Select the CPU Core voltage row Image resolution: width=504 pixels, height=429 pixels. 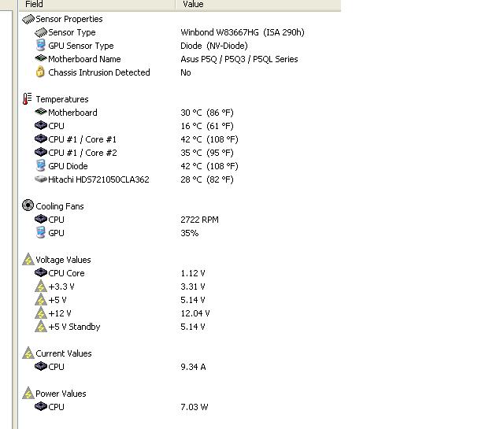(66, 273)
